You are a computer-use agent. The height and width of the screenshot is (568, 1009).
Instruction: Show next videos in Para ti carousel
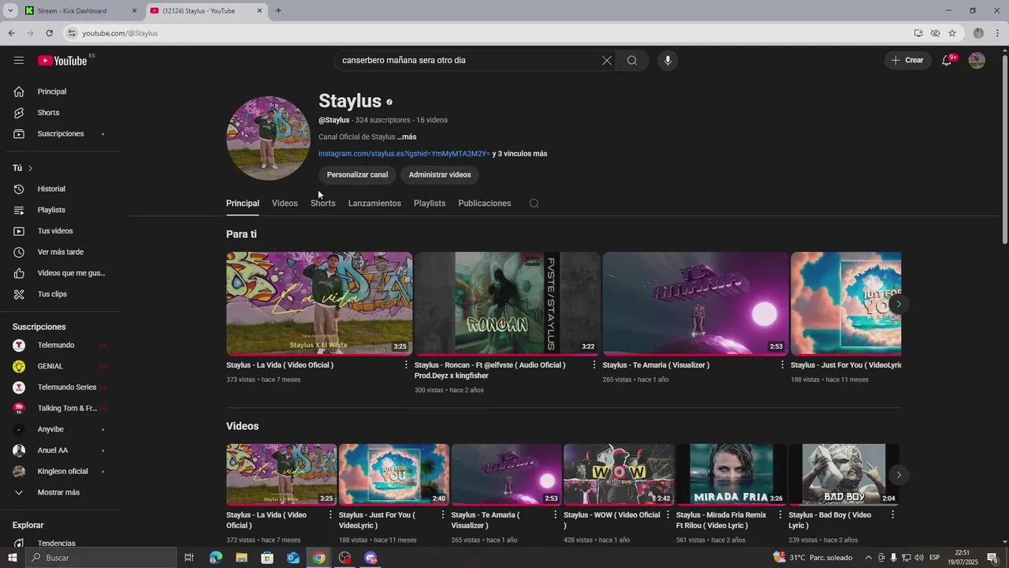[899, 305]
